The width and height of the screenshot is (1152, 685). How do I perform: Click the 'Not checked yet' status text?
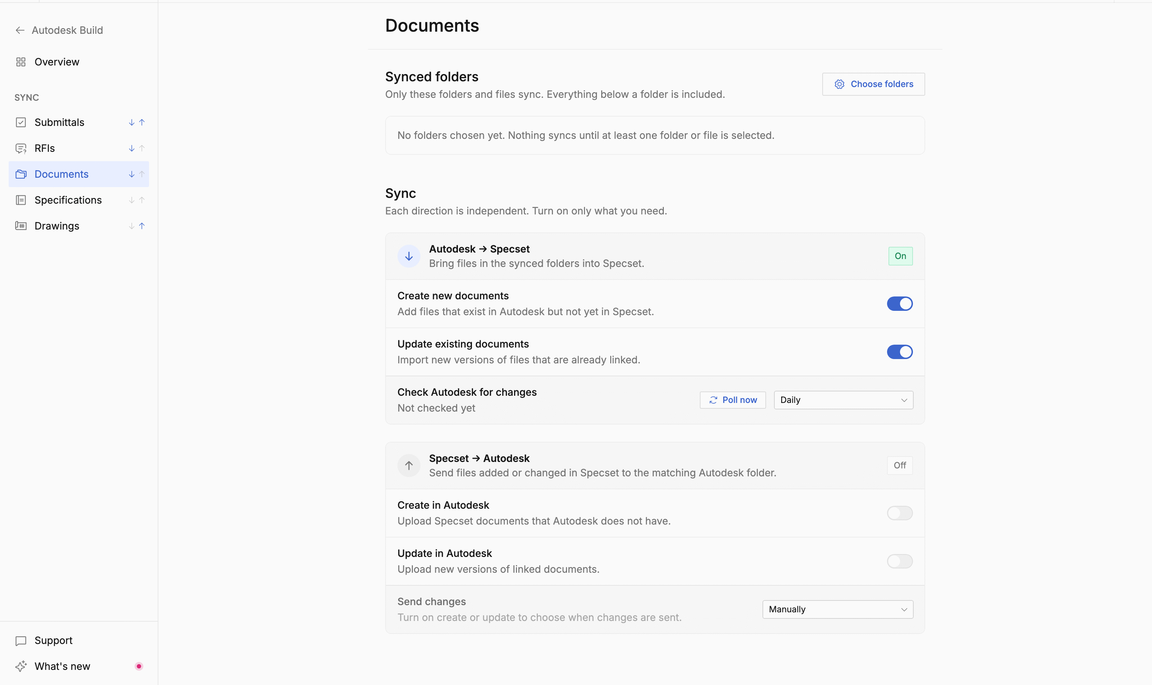click(436, 408)
